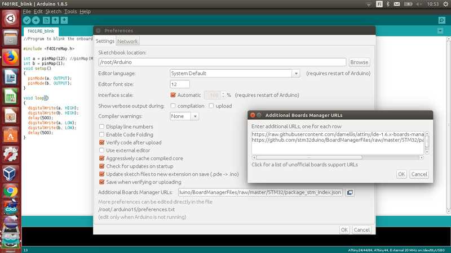Open the sketch tab dropdown arrow
The height and width of the screenshot is (253, 451).
tap(440, 31)
